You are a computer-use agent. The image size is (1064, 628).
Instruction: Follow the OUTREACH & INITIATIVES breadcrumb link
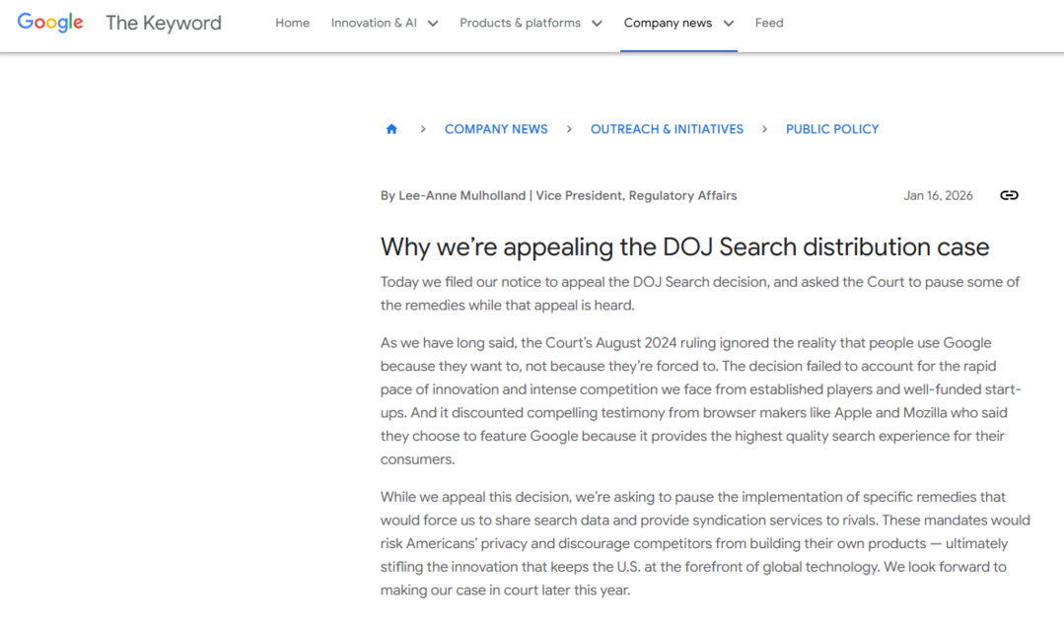[x=667, y=129]
